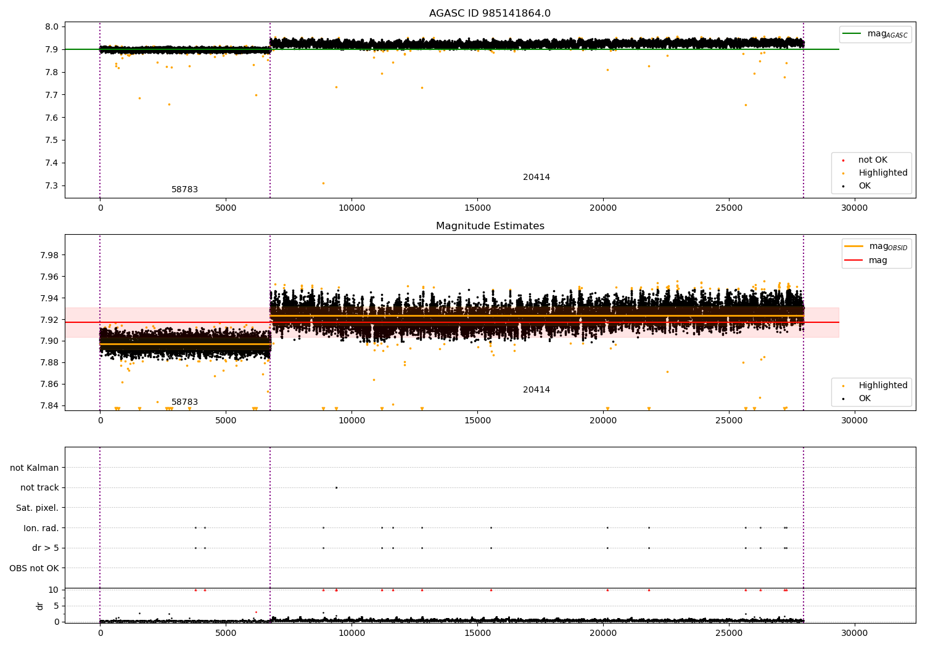Image resolution: width=925 pixels, height=647 pixels.
Task: Click the "7.4" y-axis tick label
Action: (x=52, y=163)
